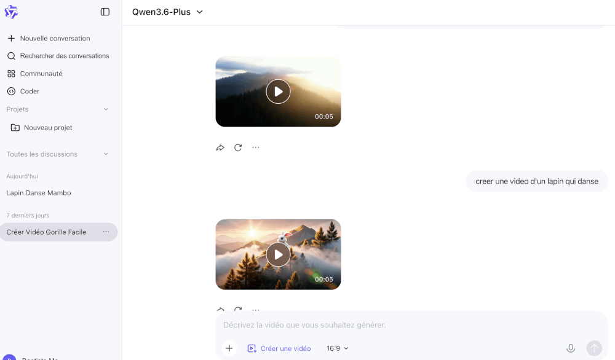Click the Aujourd'hui section label
The height and width of the screenshot is (360, 615).
22,176
